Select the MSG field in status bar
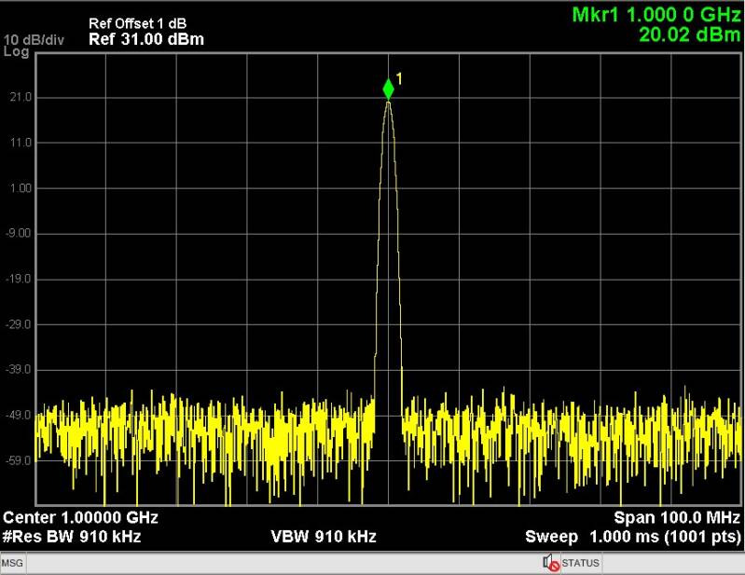The width and height of the screenshot is (745, 575). click(12, 564)
